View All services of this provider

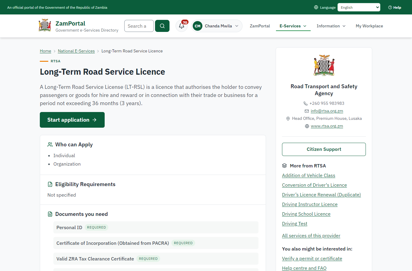click(311, 236)
